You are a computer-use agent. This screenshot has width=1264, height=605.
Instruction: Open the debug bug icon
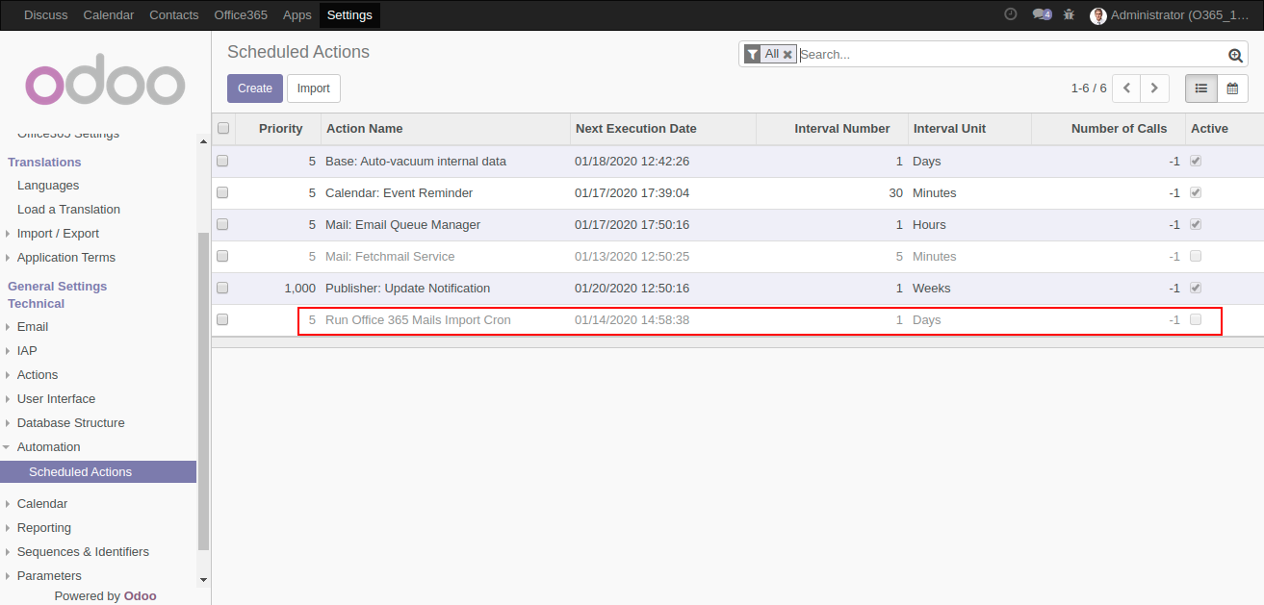coord(1069,14)
